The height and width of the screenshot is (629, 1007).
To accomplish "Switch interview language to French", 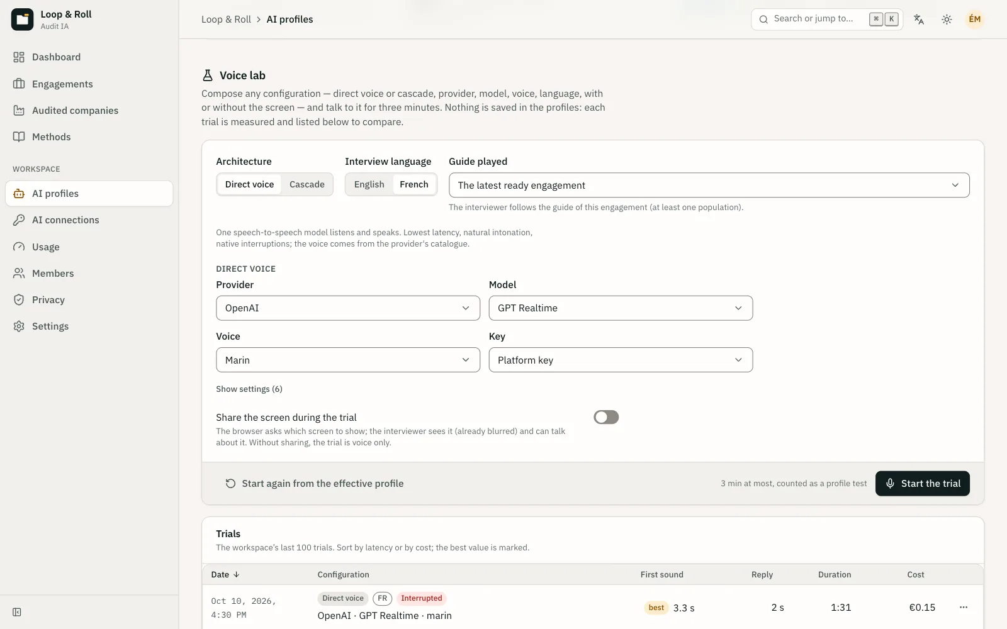I will pos(414,184).
